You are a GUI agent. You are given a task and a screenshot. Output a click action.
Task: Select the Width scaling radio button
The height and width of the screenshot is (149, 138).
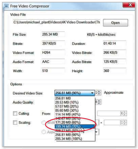[44, 123]
